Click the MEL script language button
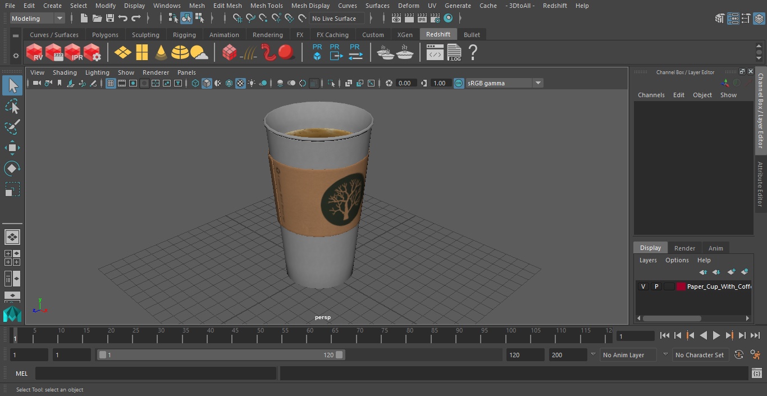 pos(21,374)
